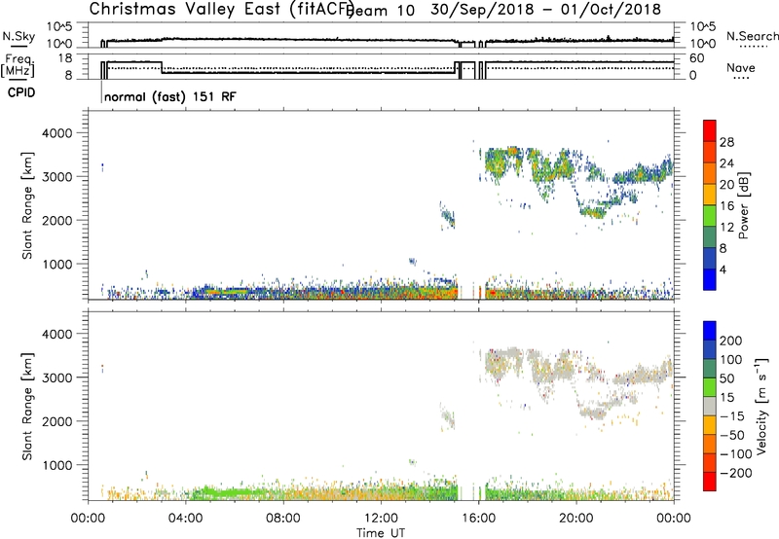
Task: Click the 'Power [dB]' colorbar label
Action: coord(743,206)
